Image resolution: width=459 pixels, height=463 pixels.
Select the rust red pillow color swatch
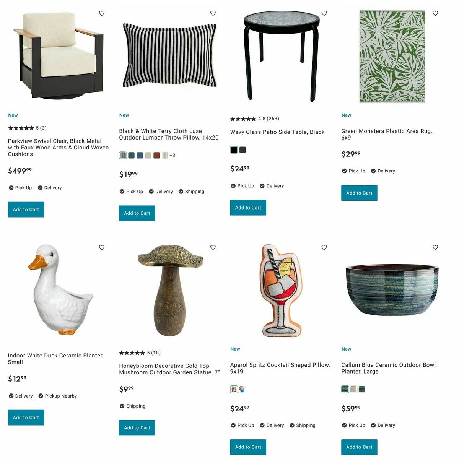[x=156, y=155]
